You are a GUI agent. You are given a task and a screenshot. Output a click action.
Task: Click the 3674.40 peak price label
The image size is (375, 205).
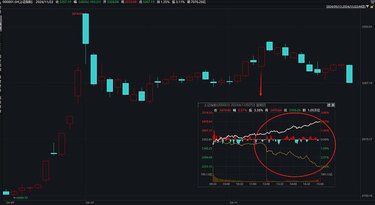point(77,14)
